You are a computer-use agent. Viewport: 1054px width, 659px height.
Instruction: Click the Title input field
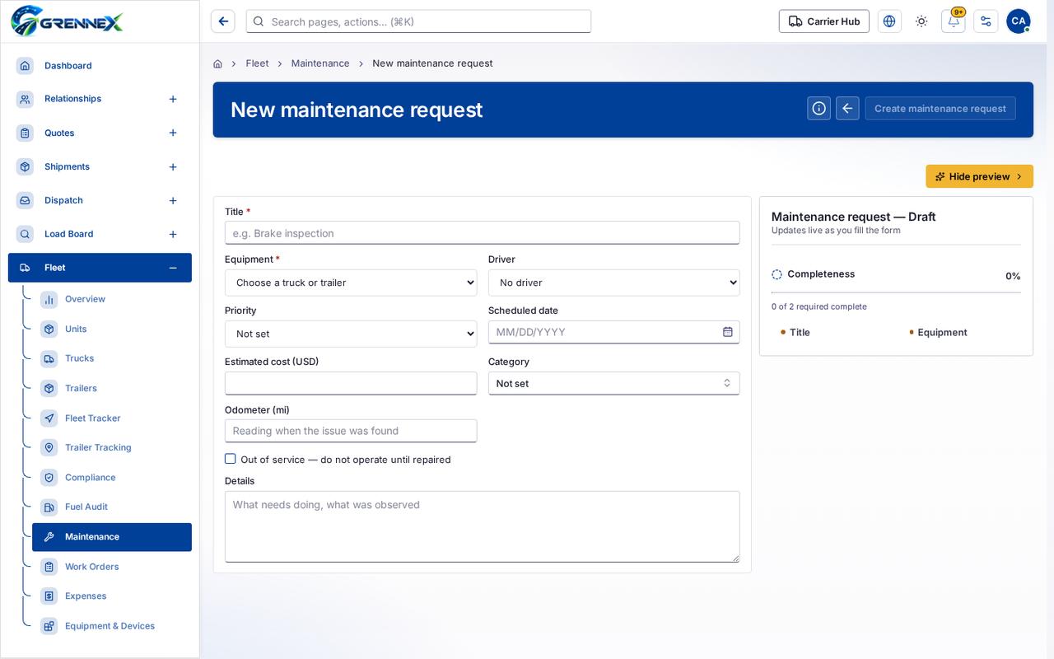pyautogui.click(x=482, y=233)
